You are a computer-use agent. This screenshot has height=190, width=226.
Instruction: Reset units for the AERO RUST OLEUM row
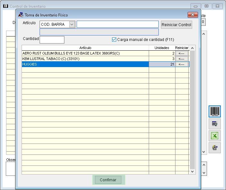click(182, 54)
